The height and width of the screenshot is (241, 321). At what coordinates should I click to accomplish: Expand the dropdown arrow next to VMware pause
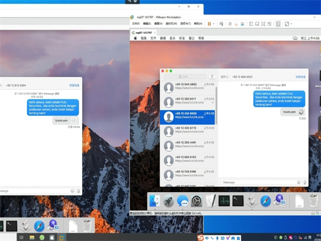[215, 24]
